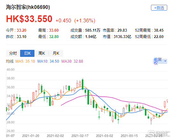172x139 pixels.
Task: Click the MA10: 34.50 indicator label
Action: [48, 61]
